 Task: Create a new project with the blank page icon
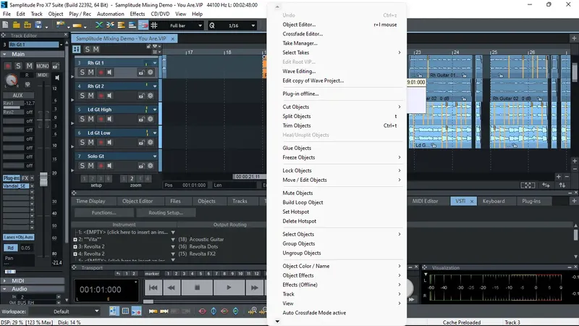tap(6, 25)
